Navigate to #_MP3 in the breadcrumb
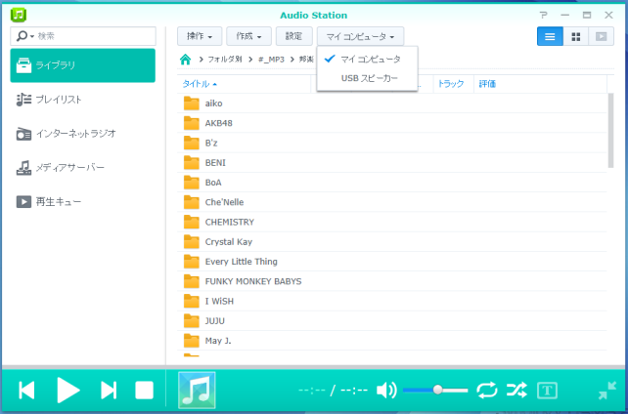 271,60
